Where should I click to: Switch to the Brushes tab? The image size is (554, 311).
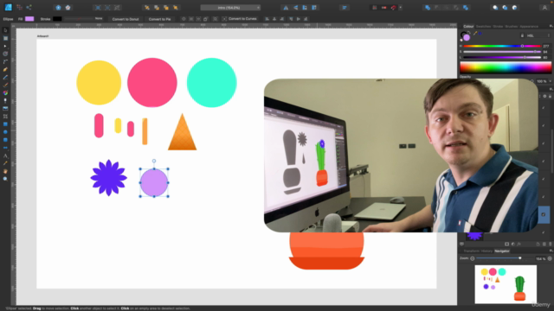point(512,27)
